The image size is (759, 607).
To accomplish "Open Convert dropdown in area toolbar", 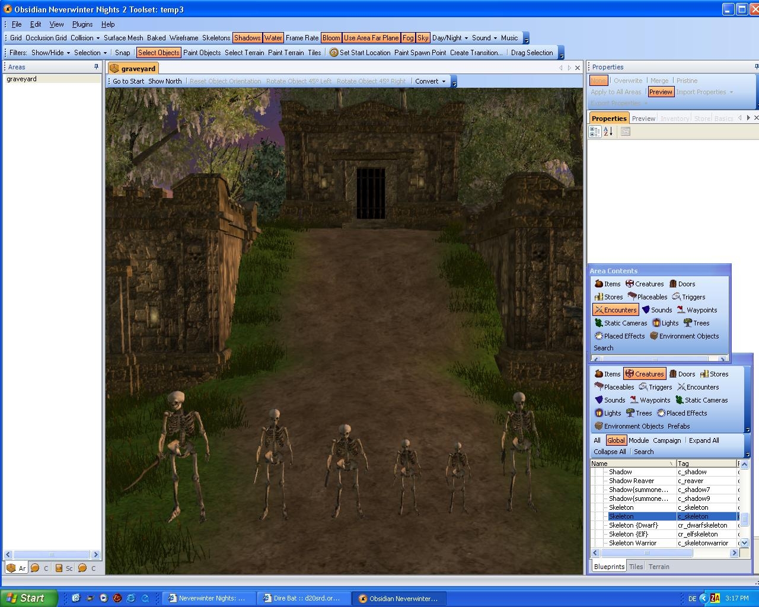I will coord(430,81).
